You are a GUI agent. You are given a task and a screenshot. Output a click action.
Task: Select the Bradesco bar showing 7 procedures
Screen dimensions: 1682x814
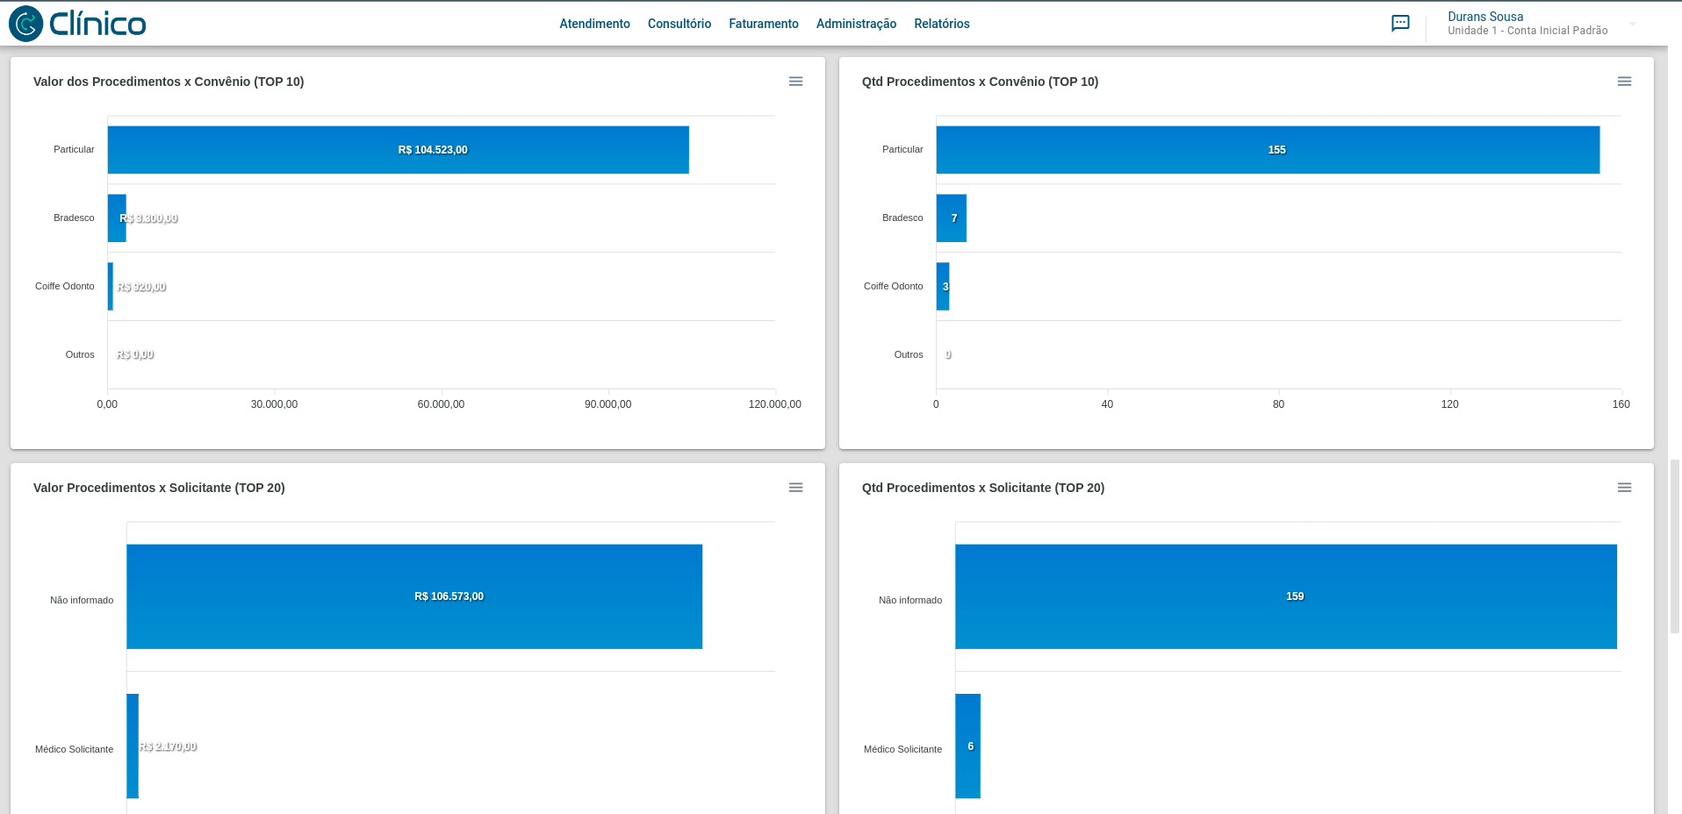point(951,218)
